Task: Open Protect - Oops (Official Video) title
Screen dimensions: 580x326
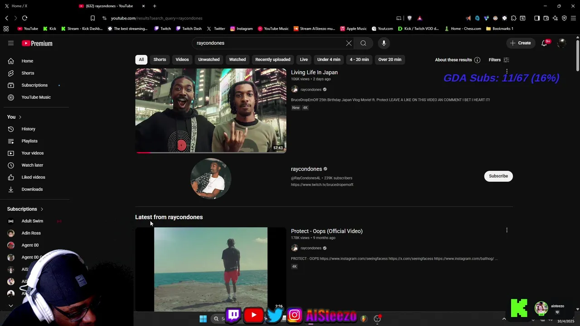Action: 327,231
